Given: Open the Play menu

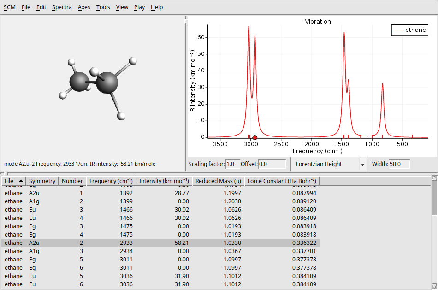Looking at the screenshot, I should [139, 7].
